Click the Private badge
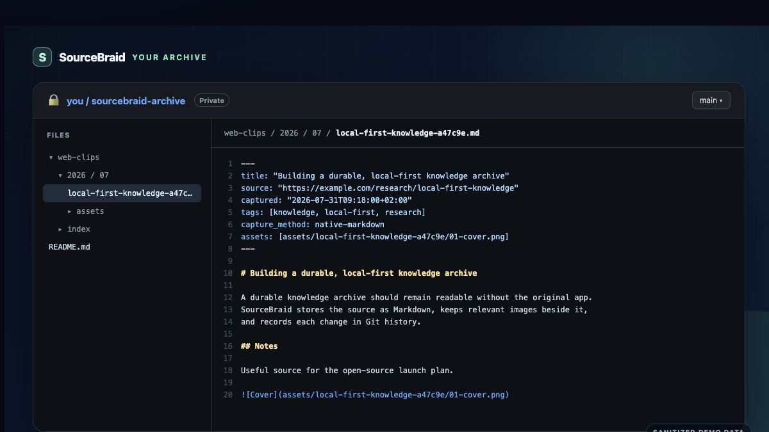 pyautogui.click(x=211, y=100)
